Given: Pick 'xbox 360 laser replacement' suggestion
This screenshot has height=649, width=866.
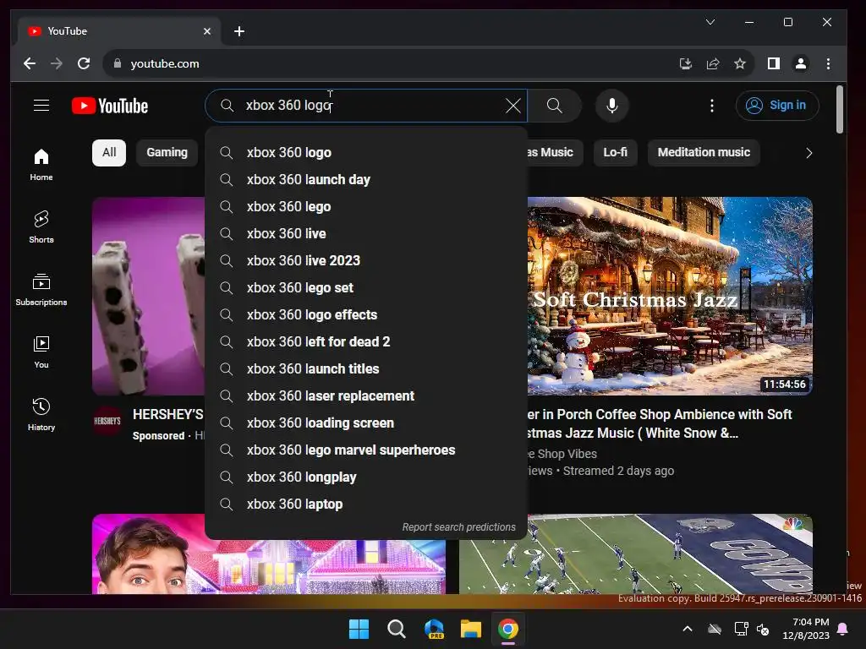Looking at the screenshot, I should coord(365,395).
